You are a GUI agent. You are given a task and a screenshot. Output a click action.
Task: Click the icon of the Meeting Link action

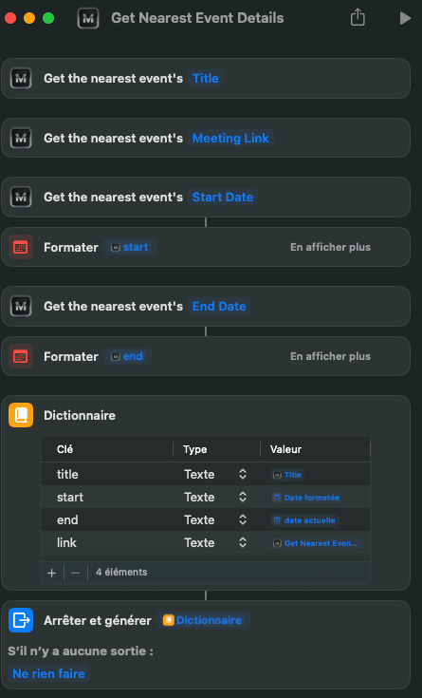(21, 138)
